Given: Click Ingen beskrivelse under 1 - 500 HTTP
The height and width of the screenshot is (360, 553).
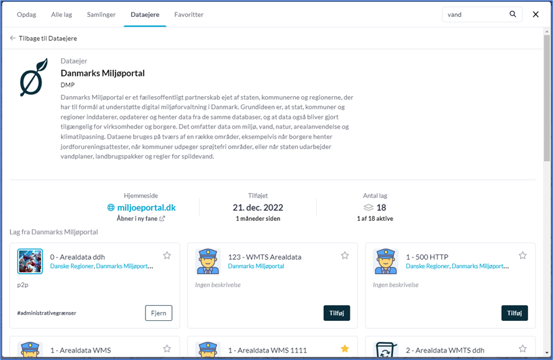Looking at the screenshot, I should (396, 285).
